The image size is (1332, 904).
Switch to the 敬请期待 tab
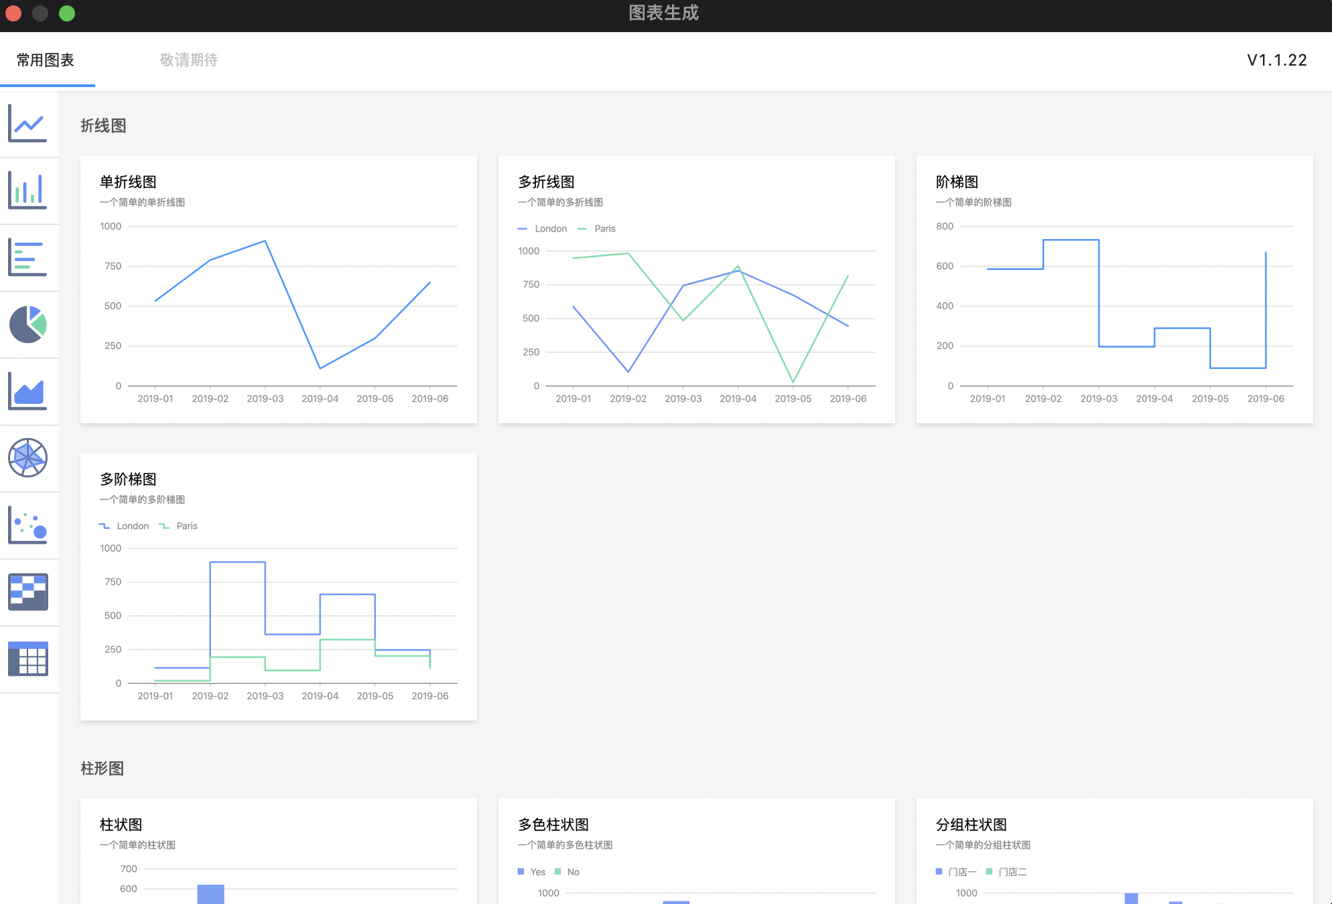(189, 60)
